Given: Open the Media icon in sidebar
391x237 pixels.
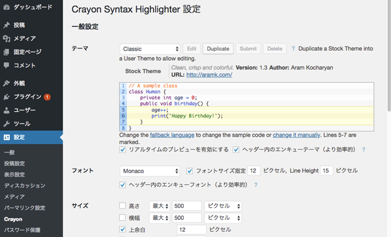Looking at the screenshot, I should pos(7,38).
